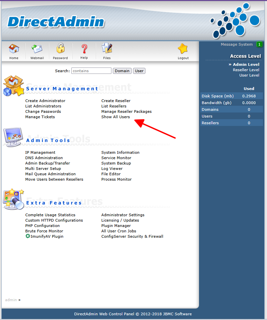Open Manage Reseller Packages

(x=127, y=111)
